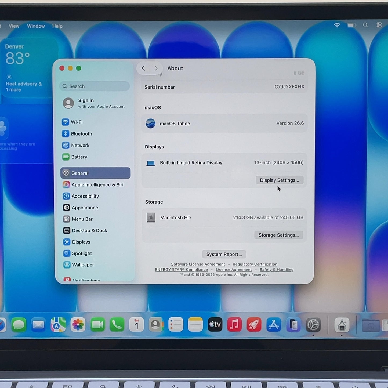Screen dimensions: 388x388
Task: Open ENERGY STAR Compliance link
Action: tap(182, 270)
